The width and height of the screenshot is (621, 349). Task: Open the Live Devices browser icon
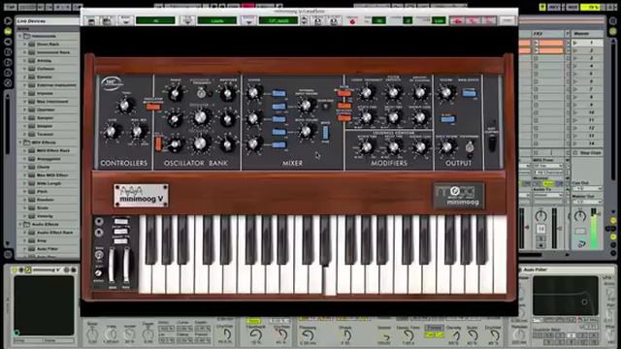[x=8, y=31]
